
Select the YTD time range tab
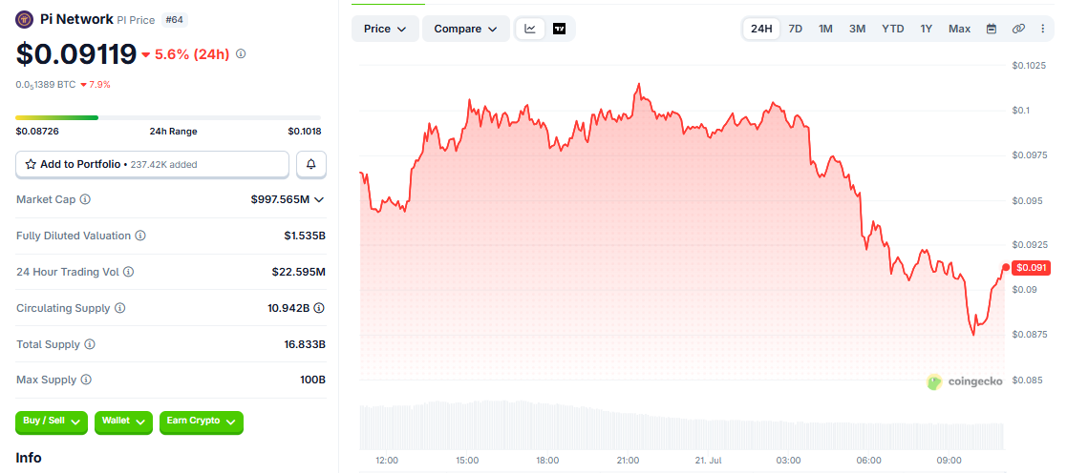click(893, 29)
